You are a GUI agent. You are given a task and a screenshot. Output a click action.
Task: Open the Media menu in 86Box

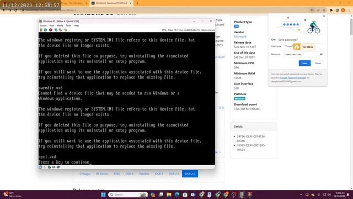click(x=60, y=26)
